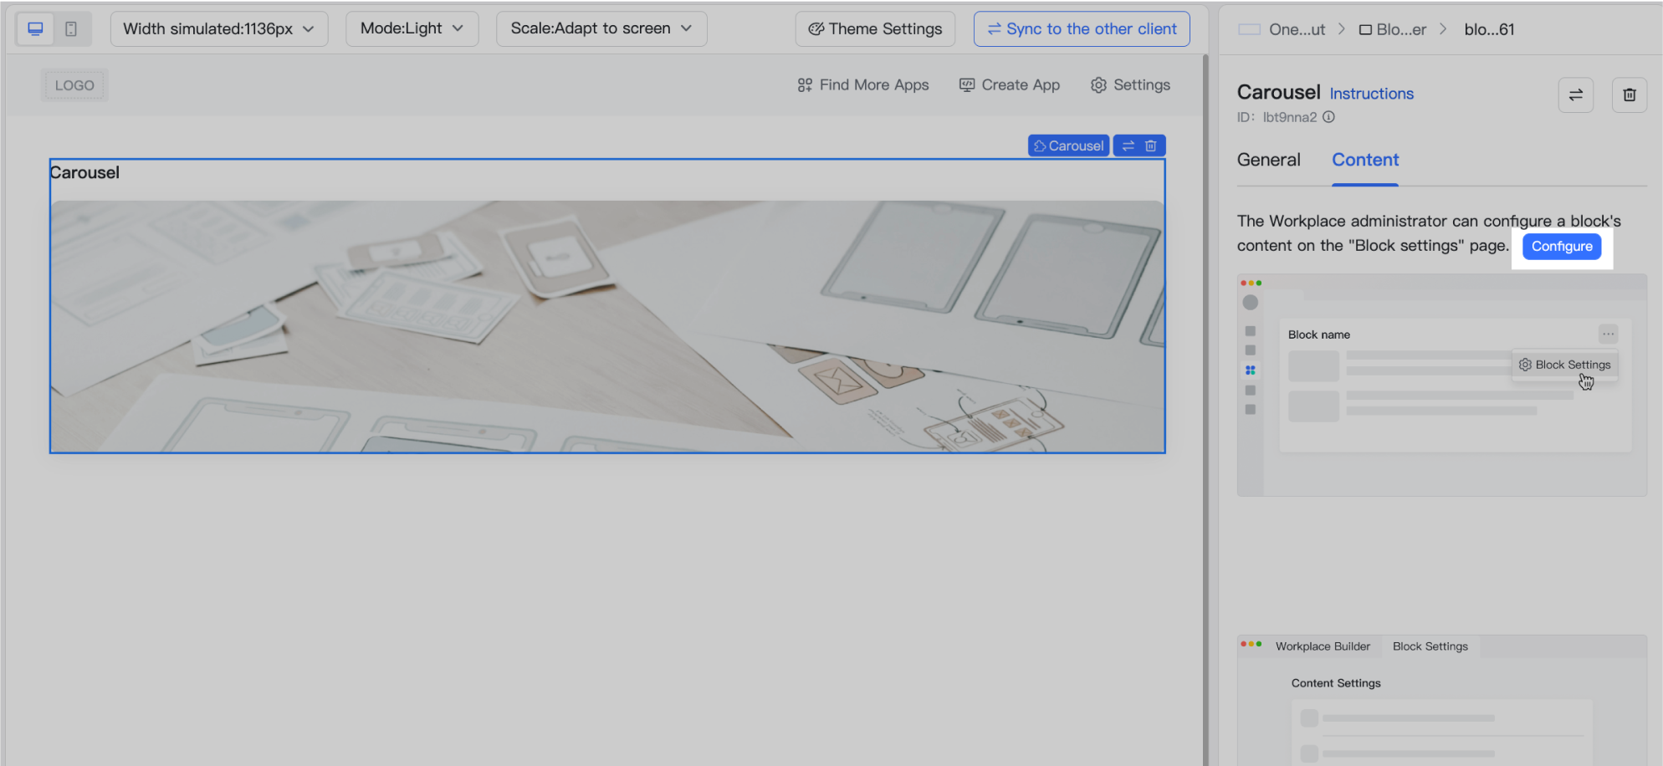The image size is (1663, 766).
Task: Click Block Settings in illustration
Action: tap(1564, 365)
